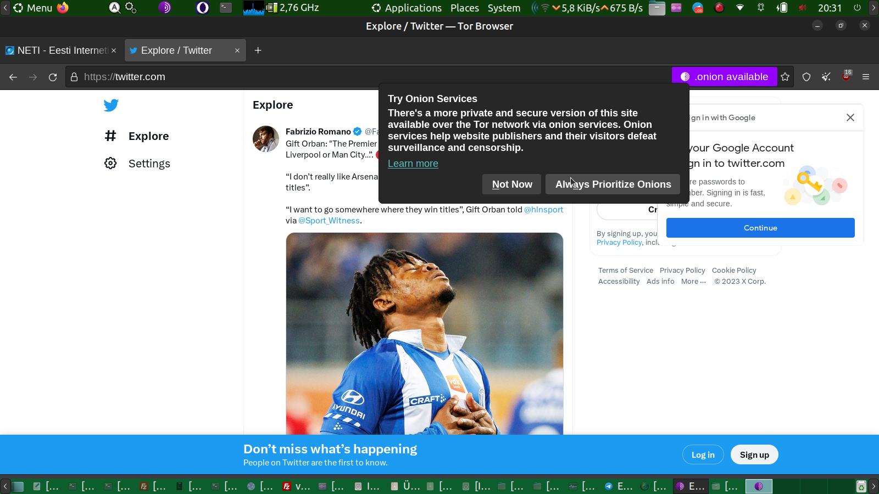Image resolution: width=879 pixels, height=494 pixels.
Task: Open the Places menu
Action: (x=465, y=8)
